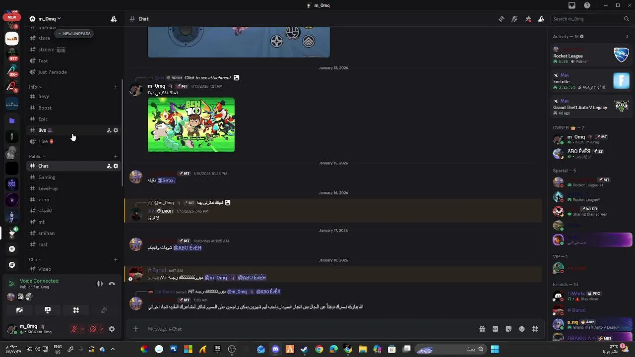Open the Rocket League activity card
This screenshot has height=357, width=635.
(591, 55)
